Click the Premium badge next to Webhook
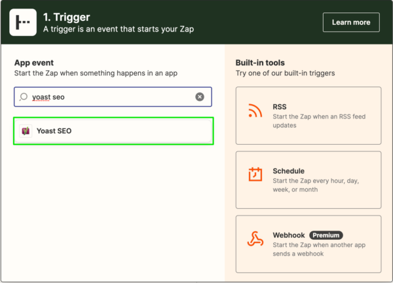 326,235
